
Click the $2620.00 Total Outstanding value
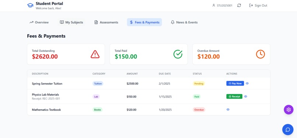(x=45, y=57)
